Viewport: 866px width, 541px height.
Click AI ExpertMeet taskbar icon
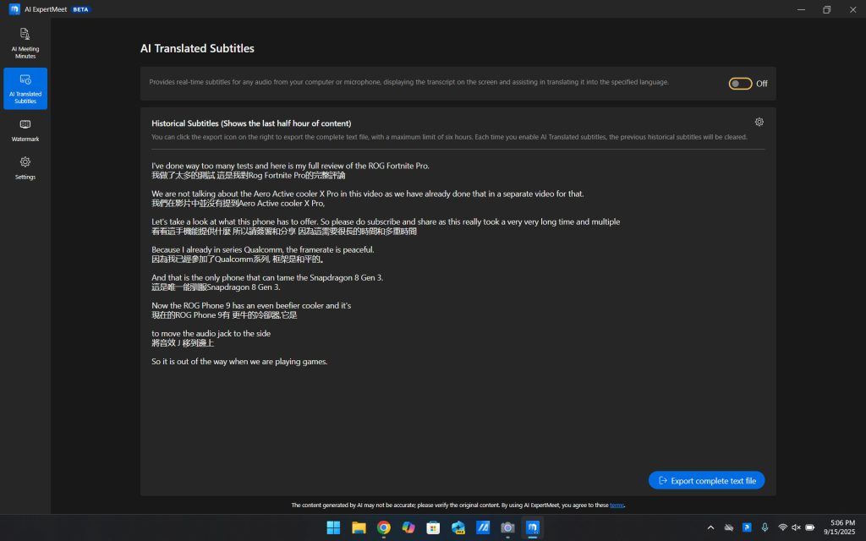pos(533,527)
